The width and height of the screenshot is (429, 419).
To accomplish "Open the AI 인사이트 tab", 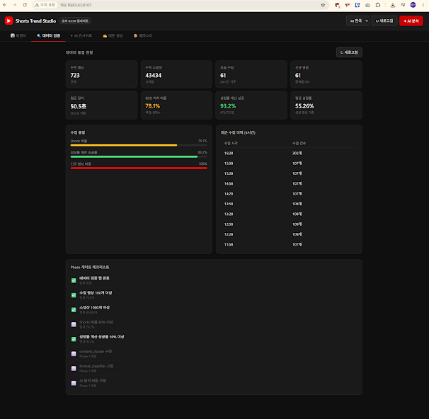I will (81, 35).
